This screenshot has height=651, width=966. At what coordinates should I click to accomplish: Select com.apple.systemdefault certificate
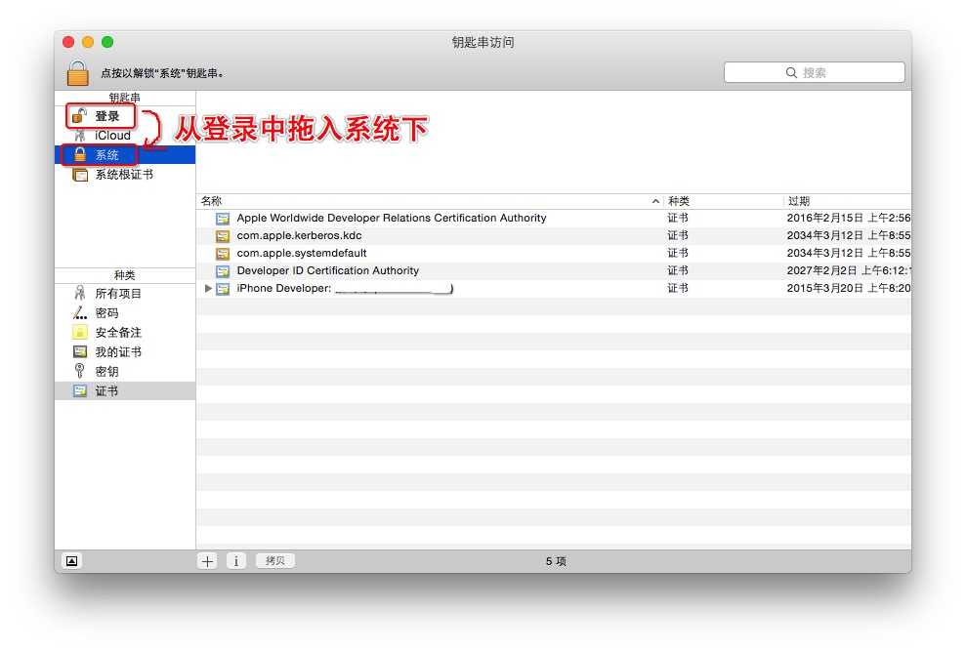(x=554, y=253)
